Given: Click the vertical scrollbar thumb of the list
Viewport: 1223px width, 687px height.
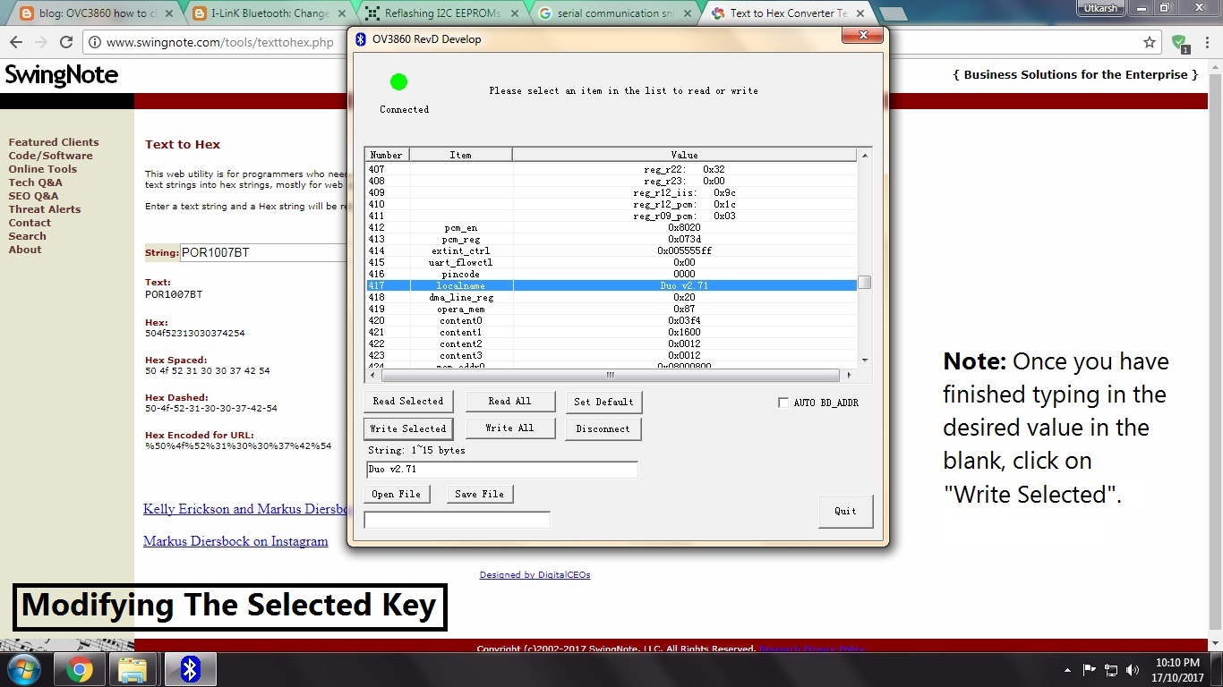Looking at the screenshot, I should click(865, 283).
